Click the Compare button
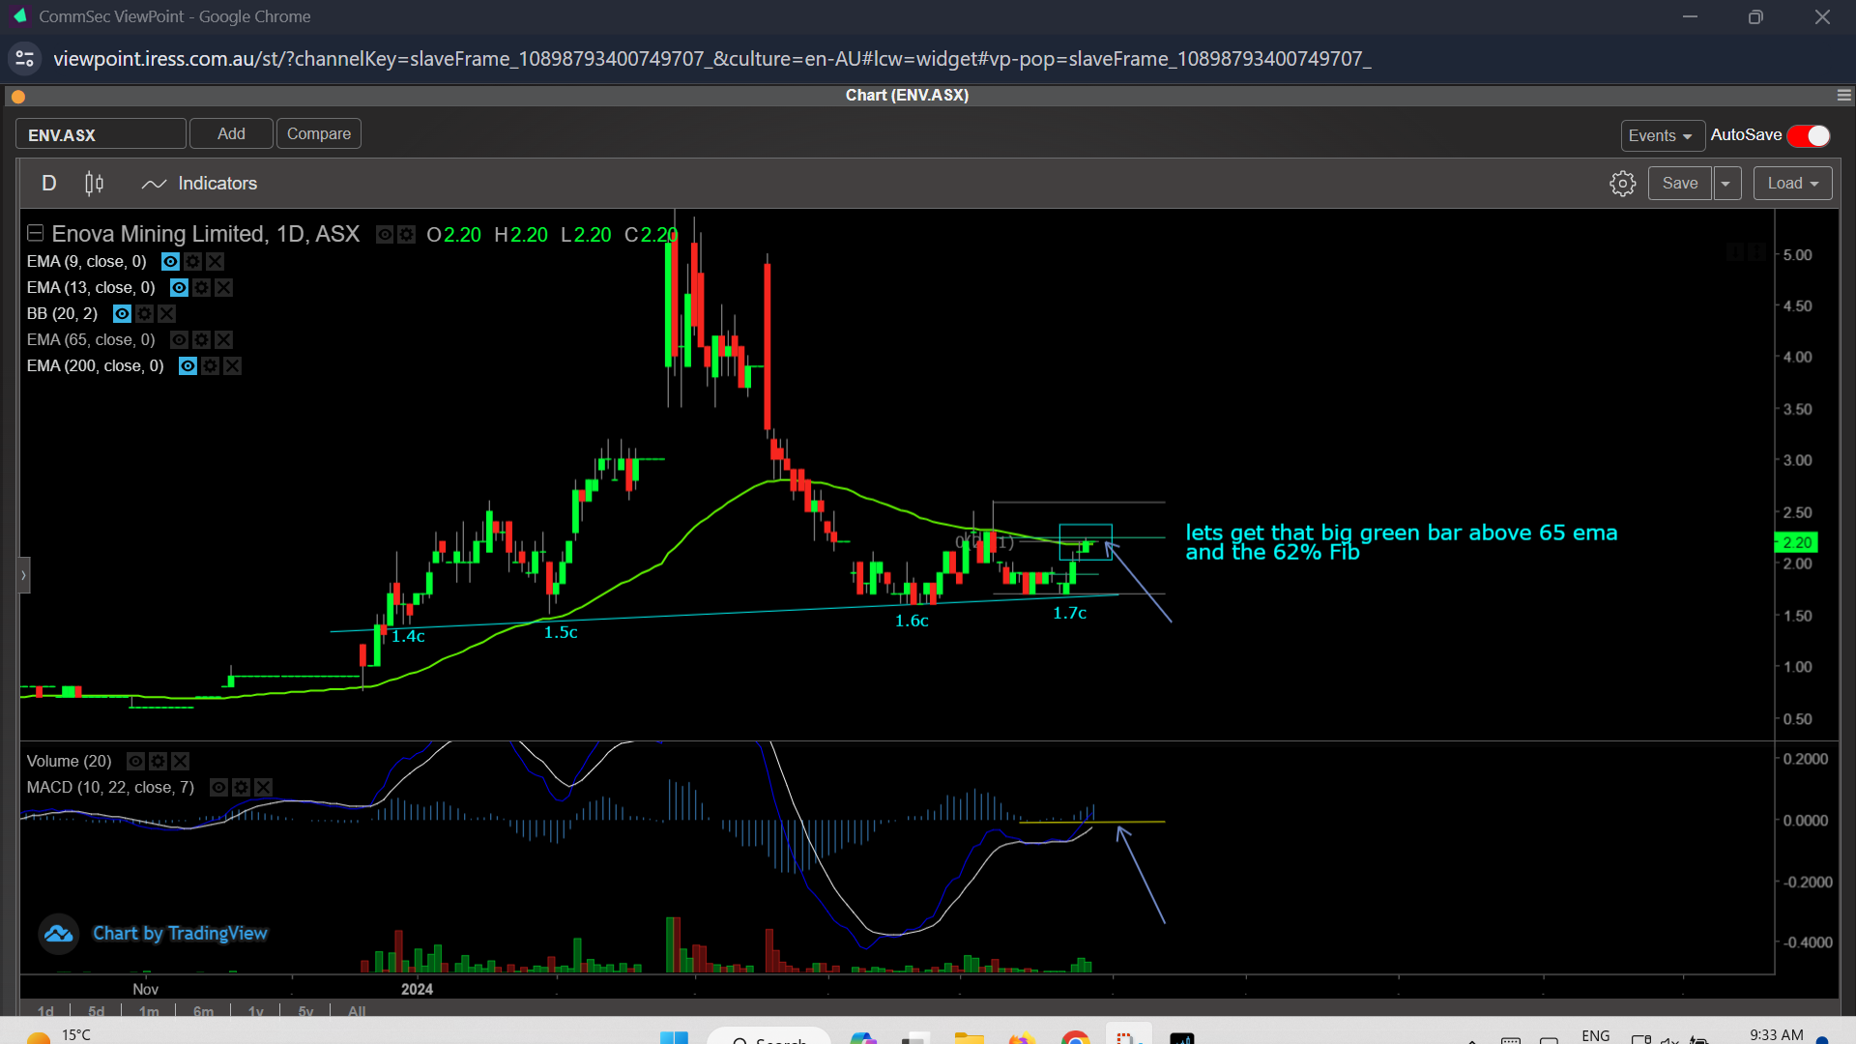 tap(319, 133)
